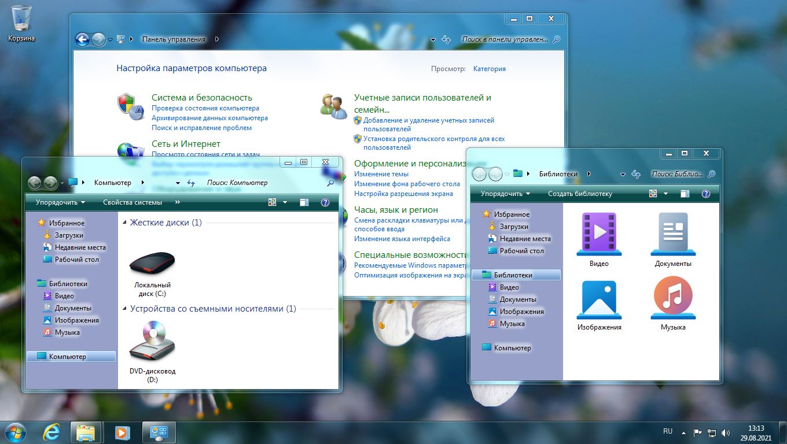Click RU language indicator in taskbar
This screenshot has height=444, width=787.
click(668, 431)
